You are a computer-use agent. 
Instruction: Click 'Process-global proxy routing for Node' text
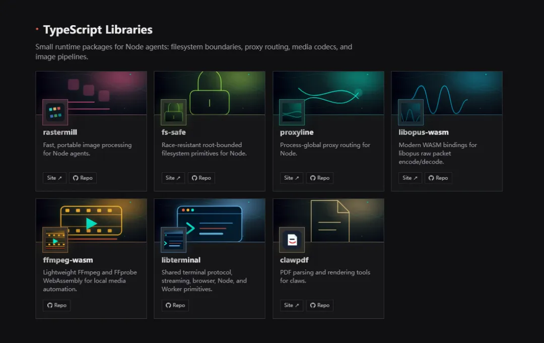coord(325,149)
